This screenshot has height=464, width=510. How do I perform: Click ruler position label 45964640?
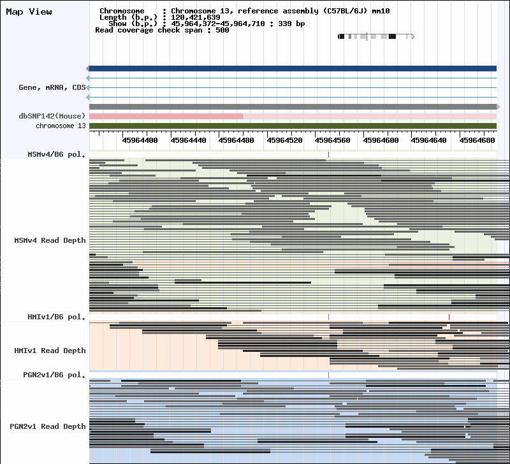(428, 140)
